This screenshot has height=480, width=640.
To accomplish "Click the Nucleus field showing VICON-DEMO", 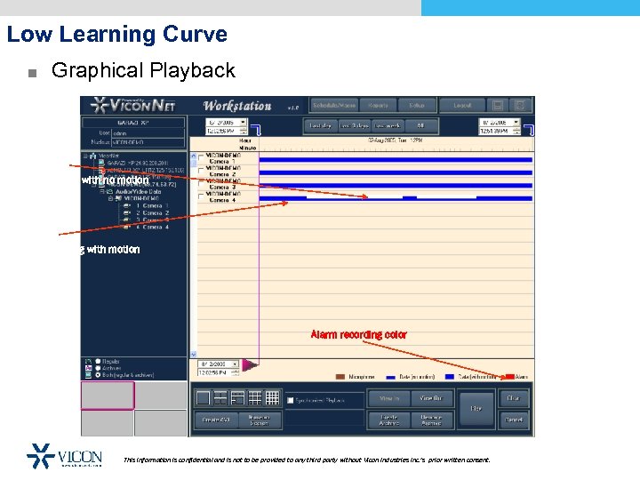I will (148, 142).
